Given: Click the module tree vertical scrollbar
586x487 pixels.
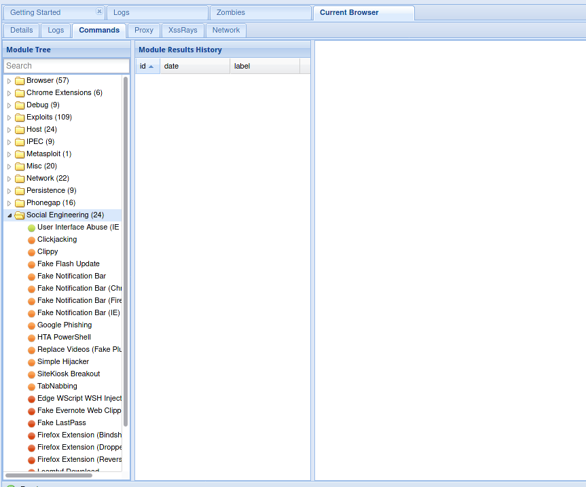Looking at the screenshot, I should 126,272.
